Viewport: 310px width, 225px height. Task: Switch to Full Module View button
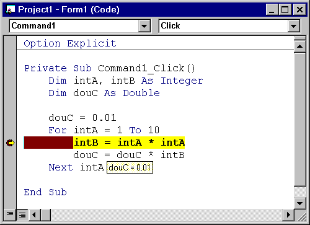click(22, 215)
